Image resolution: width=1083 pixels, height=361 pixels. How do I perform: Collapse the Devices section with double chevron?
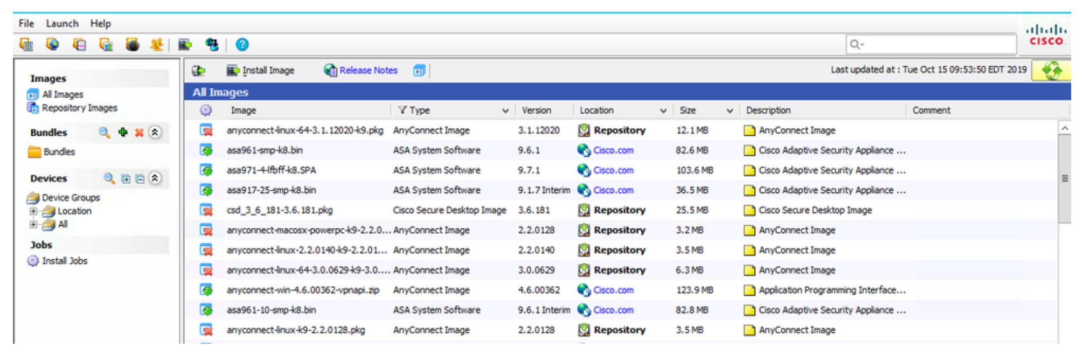click(x=155, y=178)
